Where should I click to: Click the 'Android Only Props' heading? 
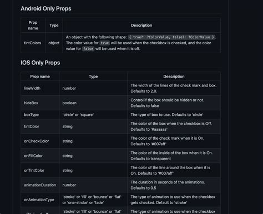point(46,8)
